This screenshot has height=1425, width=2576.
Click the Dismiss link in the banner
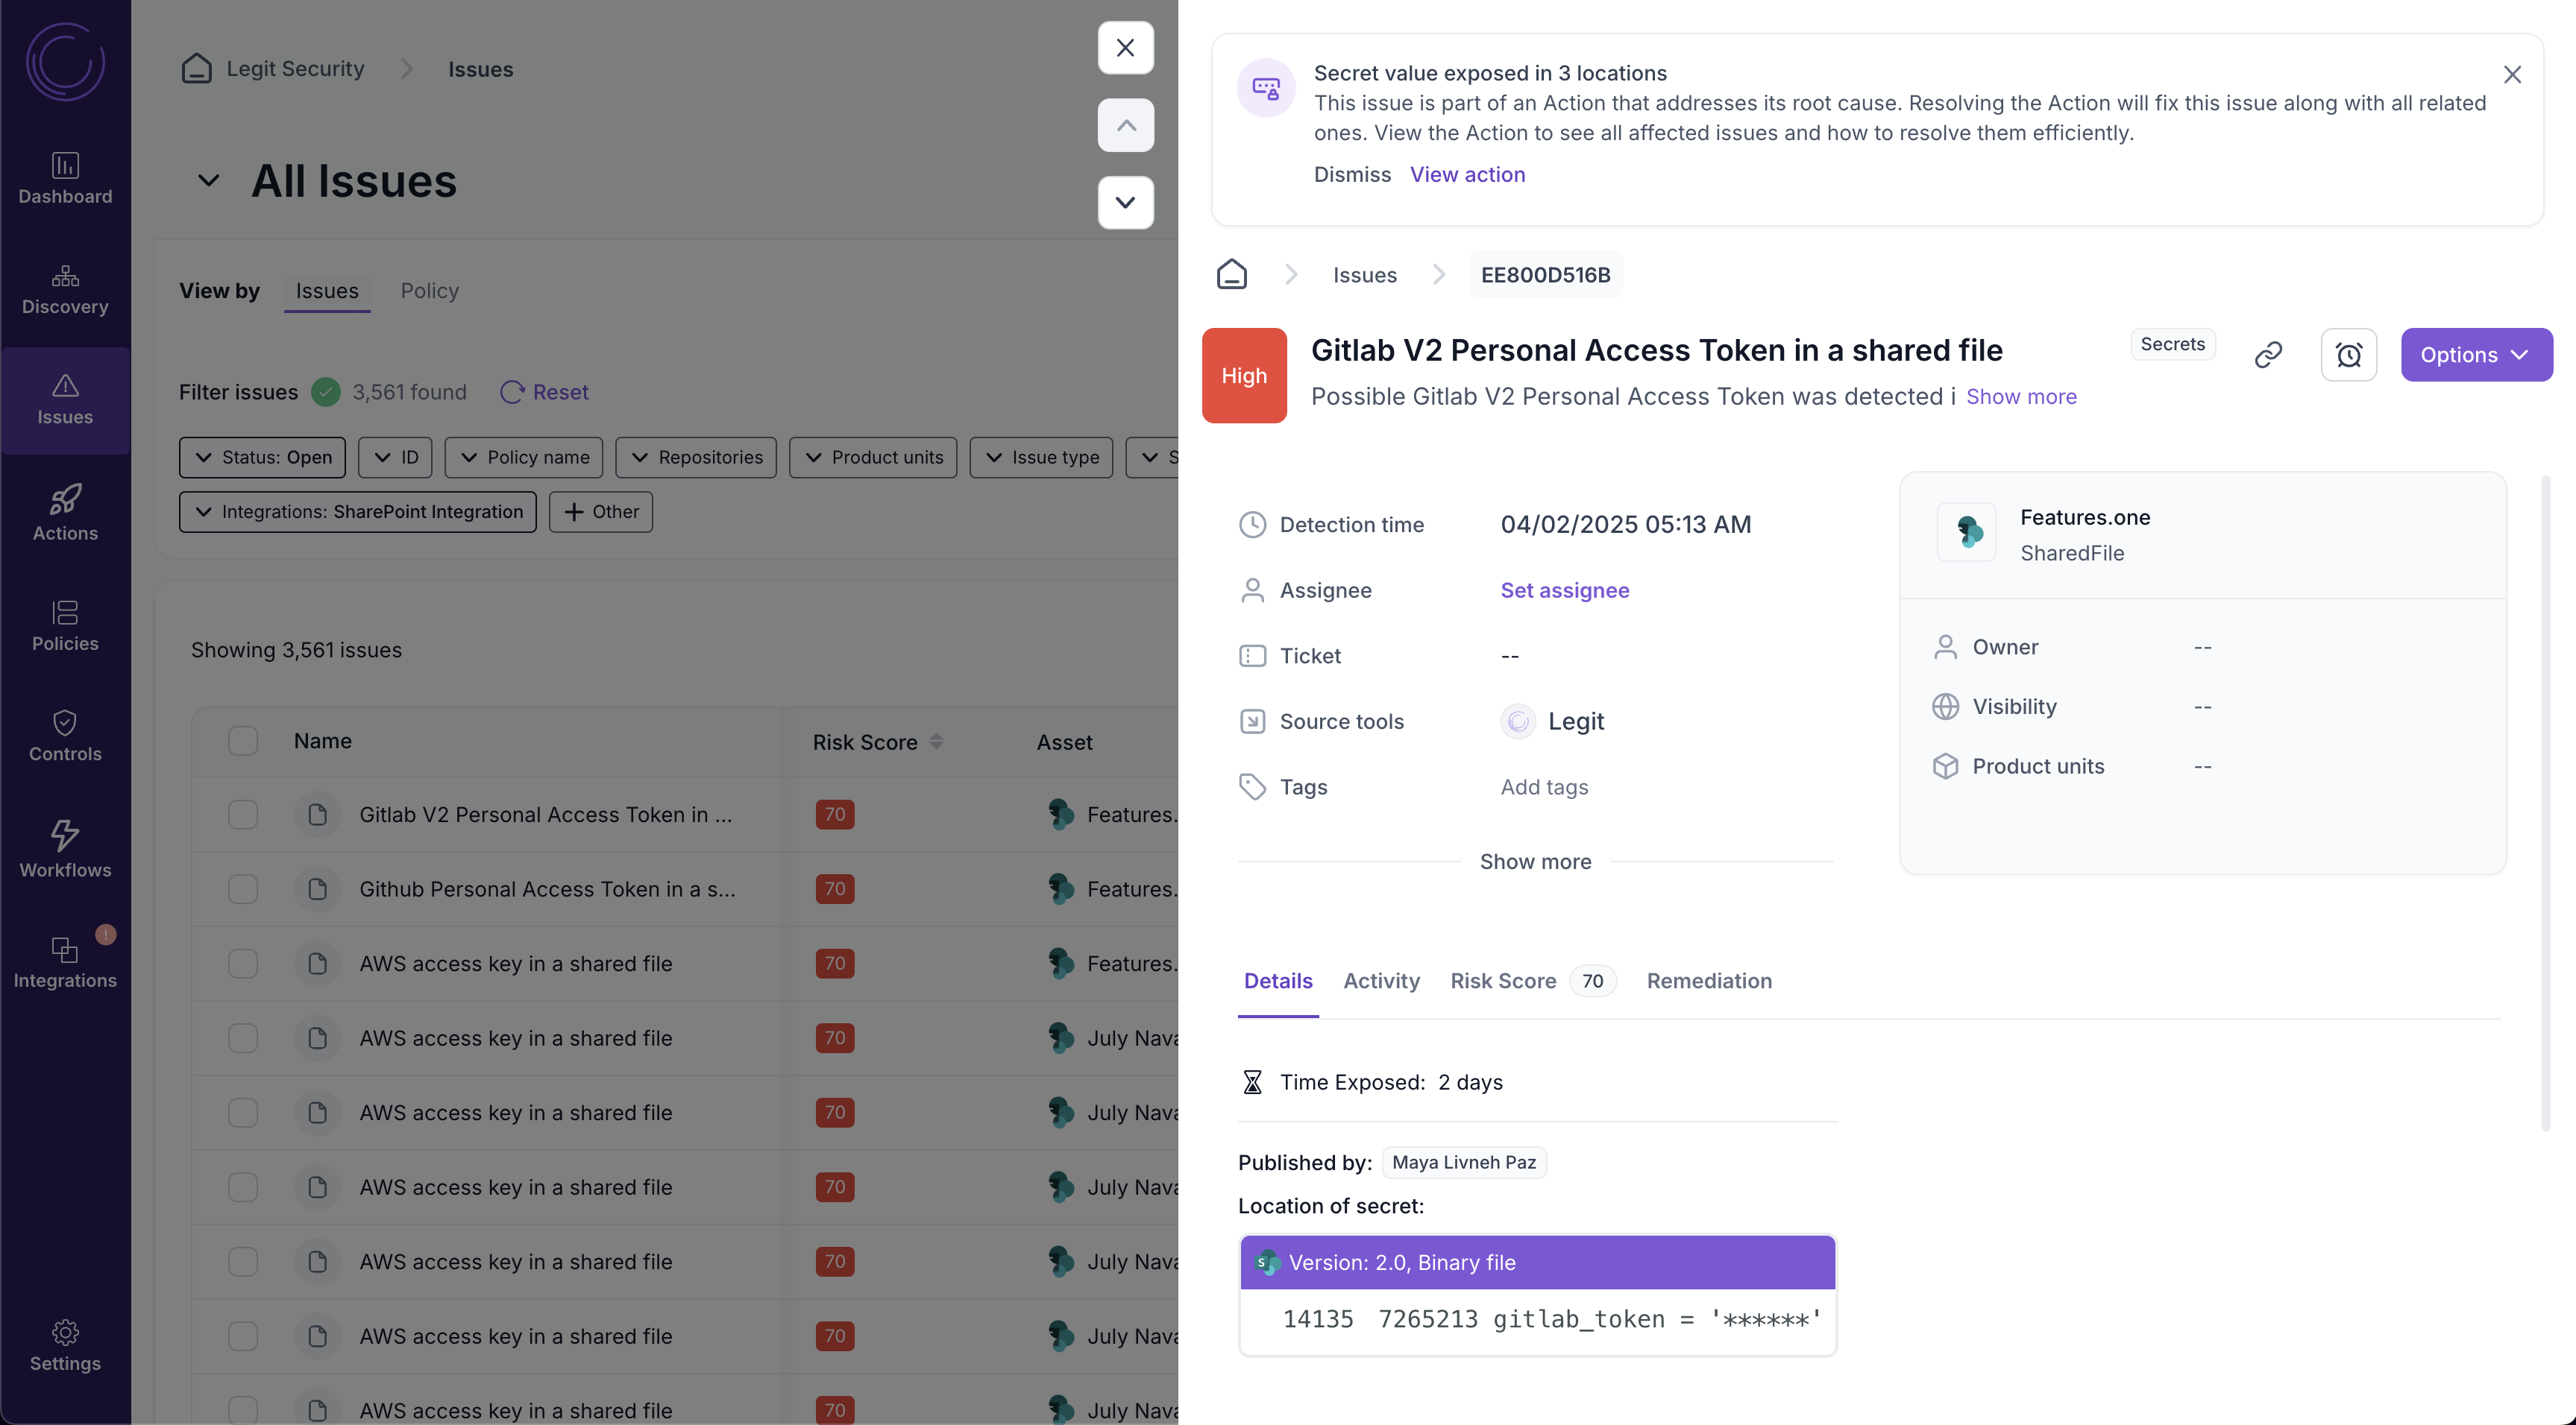click(x=1352, y=174)
